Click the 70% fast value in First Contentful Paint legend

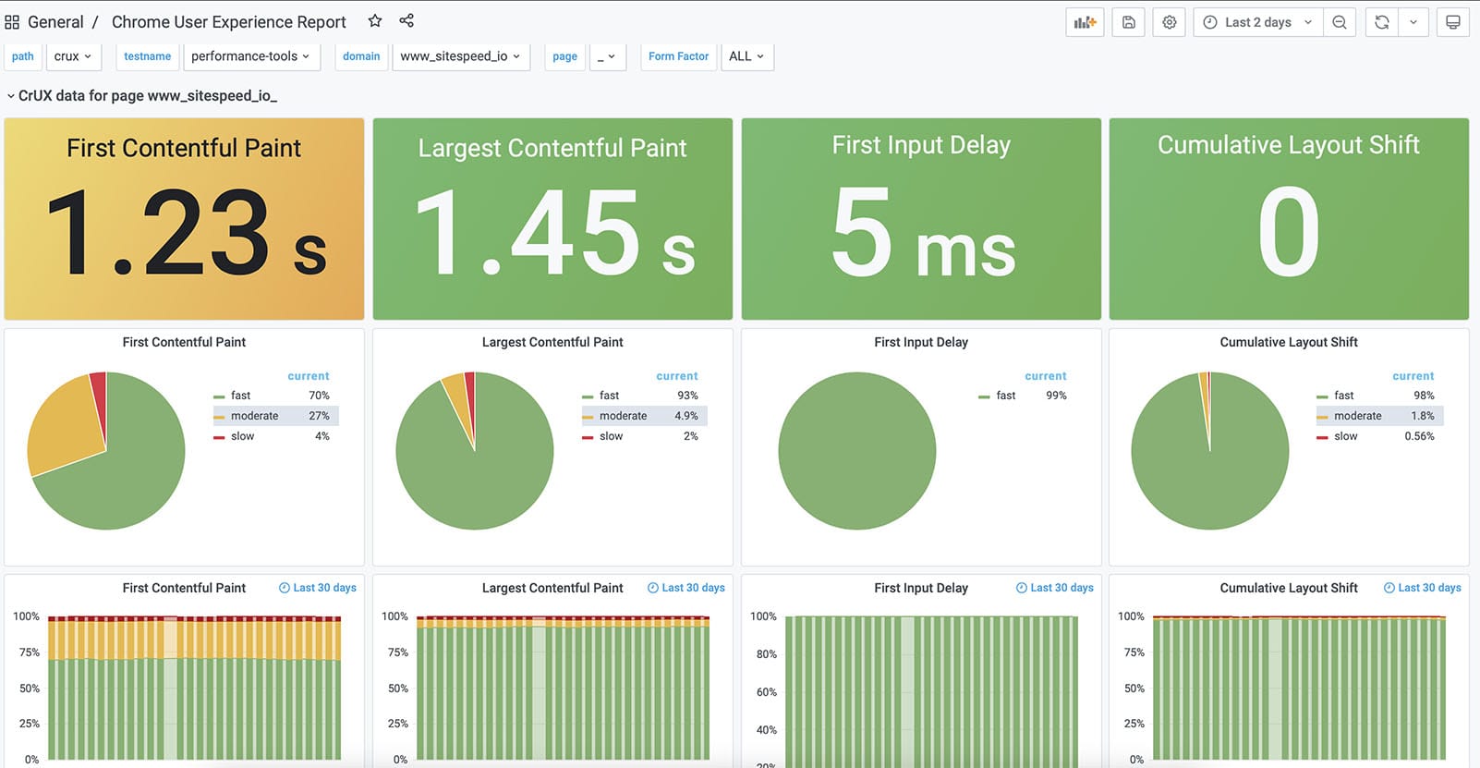319,396
